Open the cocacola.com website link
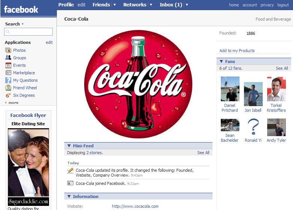 point(135,206)
